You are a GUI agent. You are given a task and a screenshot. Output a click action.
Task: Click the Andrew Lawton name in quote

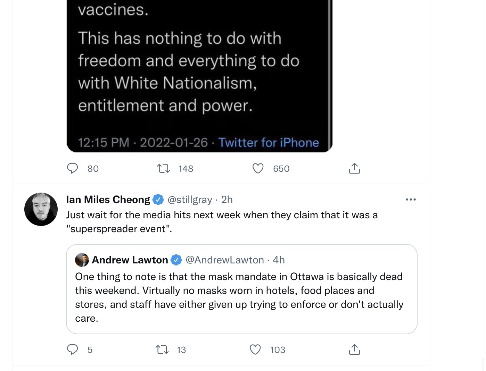tap(130, 260)
